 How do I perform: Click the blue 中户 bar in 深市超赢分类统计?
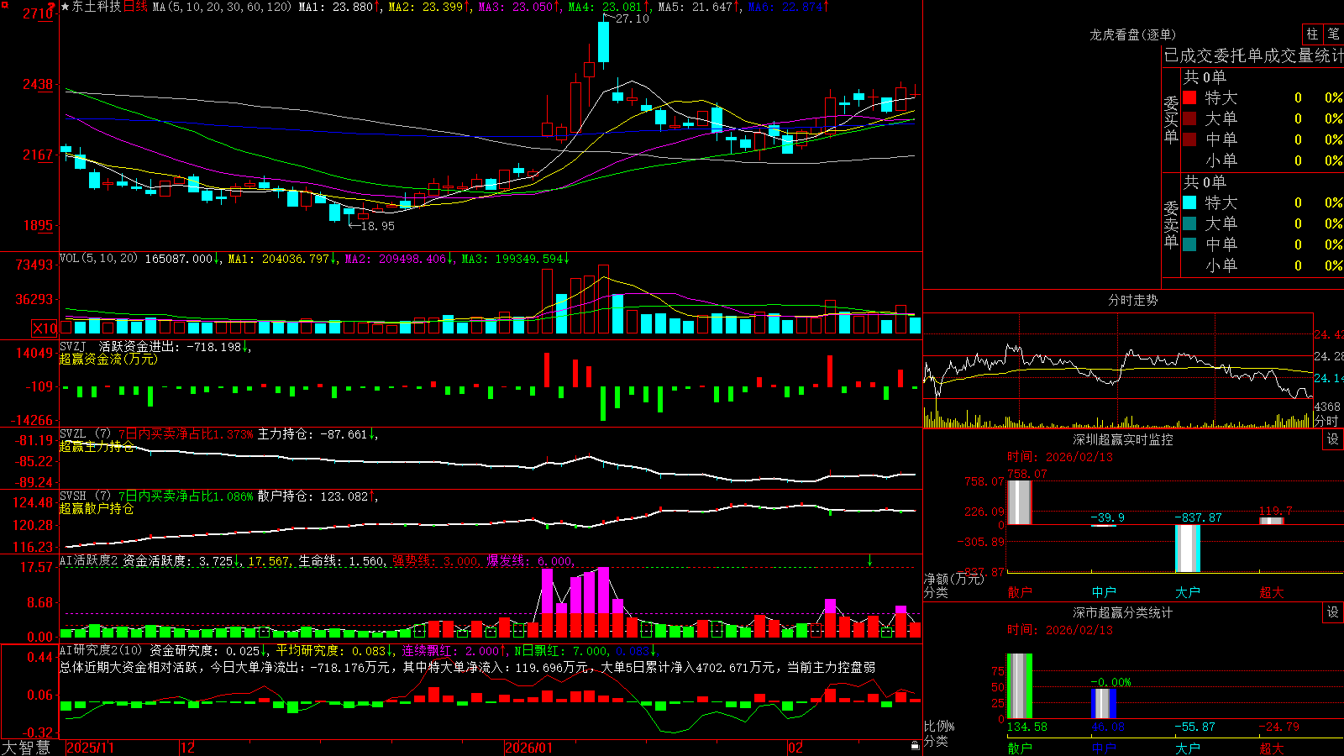1103,703
